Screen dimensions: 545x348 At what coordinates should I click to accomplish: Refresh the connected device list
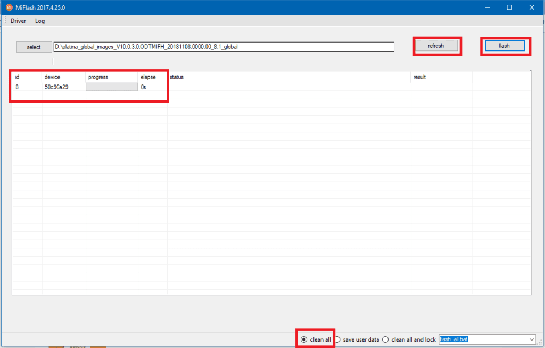[436, 46]
